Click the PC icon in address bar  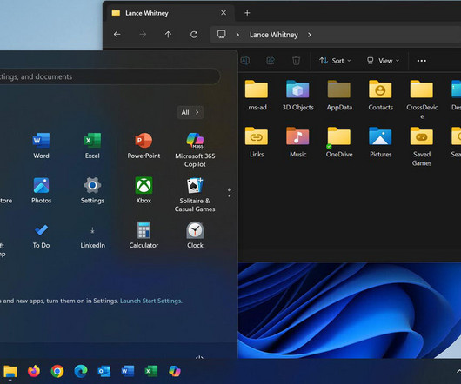pos(222,35)
